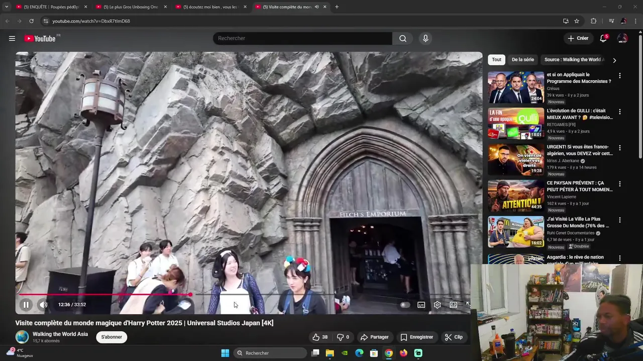Toggle the autoplay switch in player
This screenshot has height=361, width=643.
pos(405,305)
